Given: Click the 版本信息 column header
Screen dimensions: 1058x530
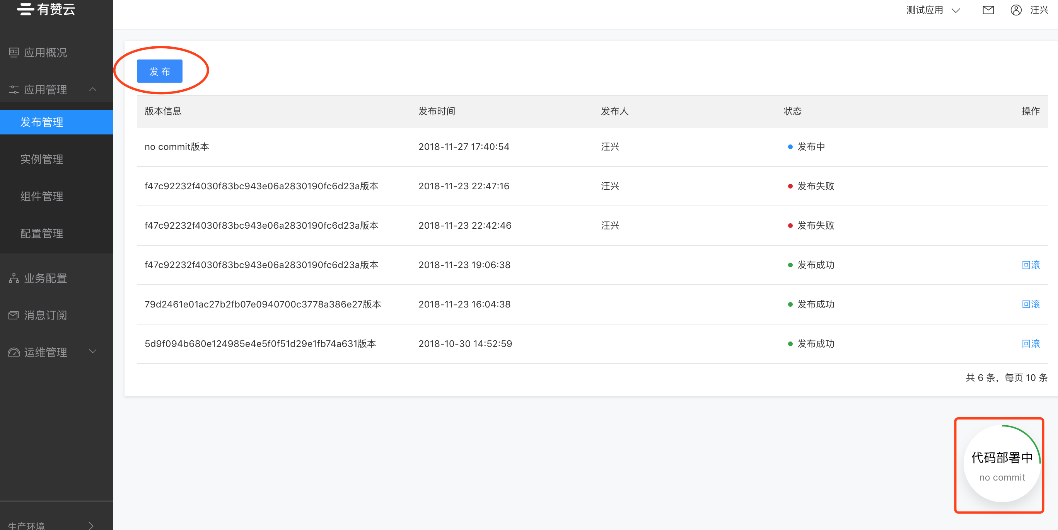Looking at the screenshot, I should [x=163, y=111].
